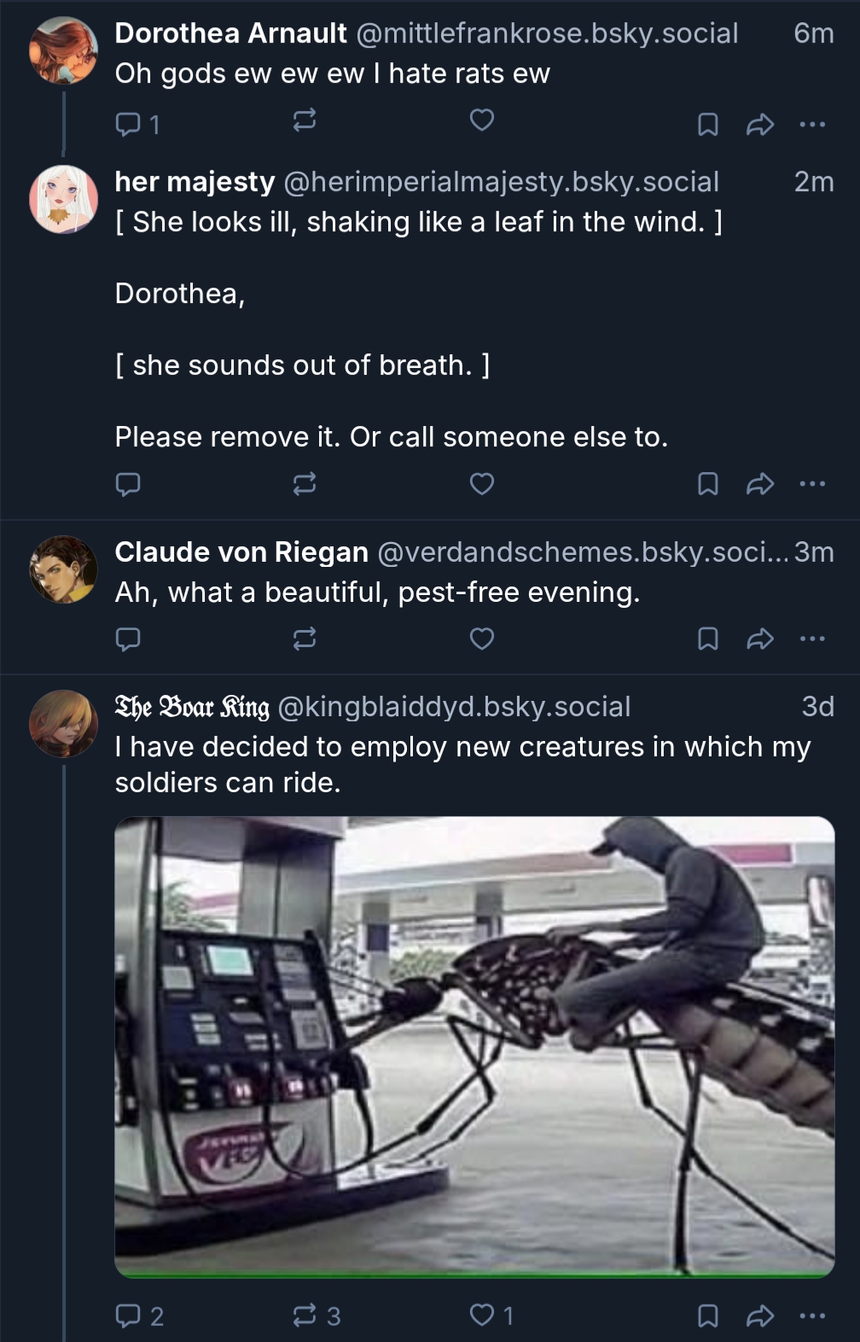
Task: Share her majesty's post
Action: (x=759, y=485)
